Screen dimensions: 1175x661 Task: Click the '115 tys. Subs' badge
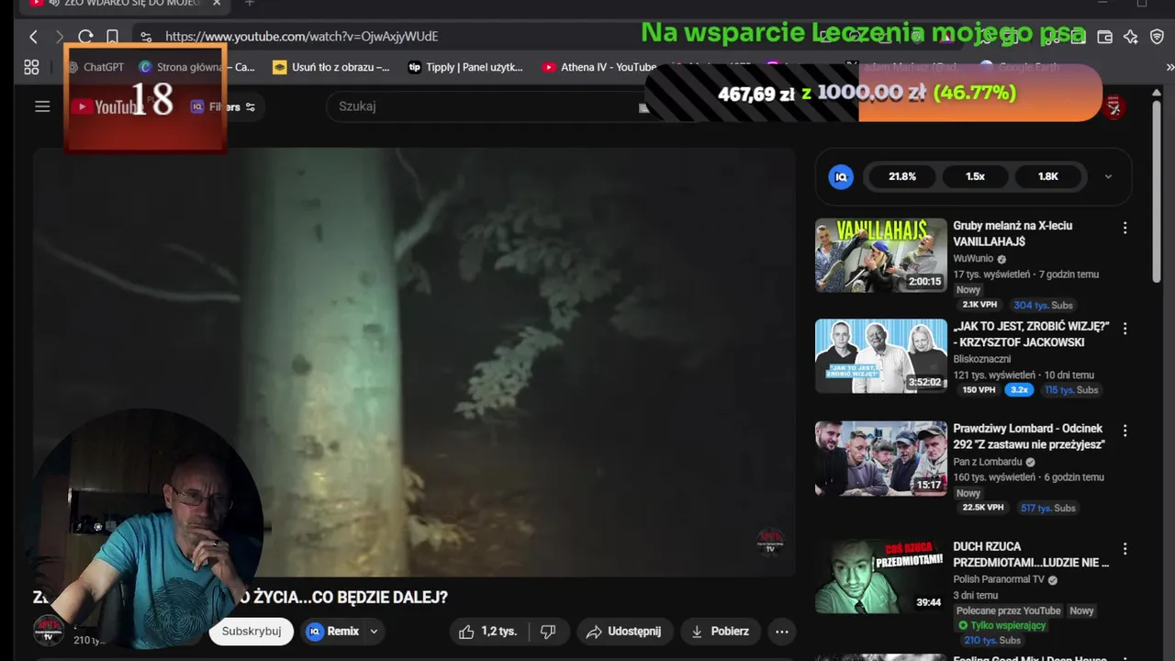[x=1071, y=389]
